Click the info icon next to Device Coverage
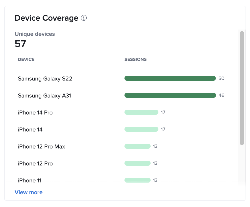 click(x=84, y=18)
